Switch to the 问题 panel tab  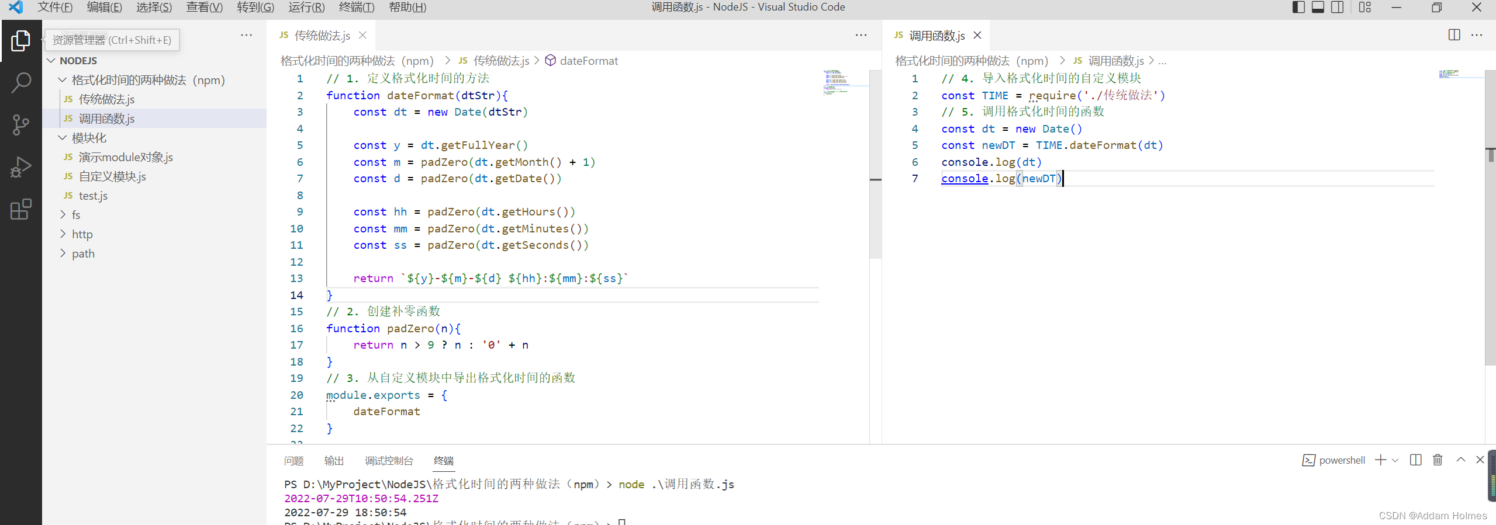pyautogui.click(x=294, y=461)
